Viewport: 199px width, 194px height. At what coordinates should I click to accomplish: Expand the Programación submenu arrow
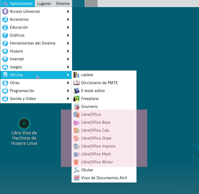[x=68, y=91]
